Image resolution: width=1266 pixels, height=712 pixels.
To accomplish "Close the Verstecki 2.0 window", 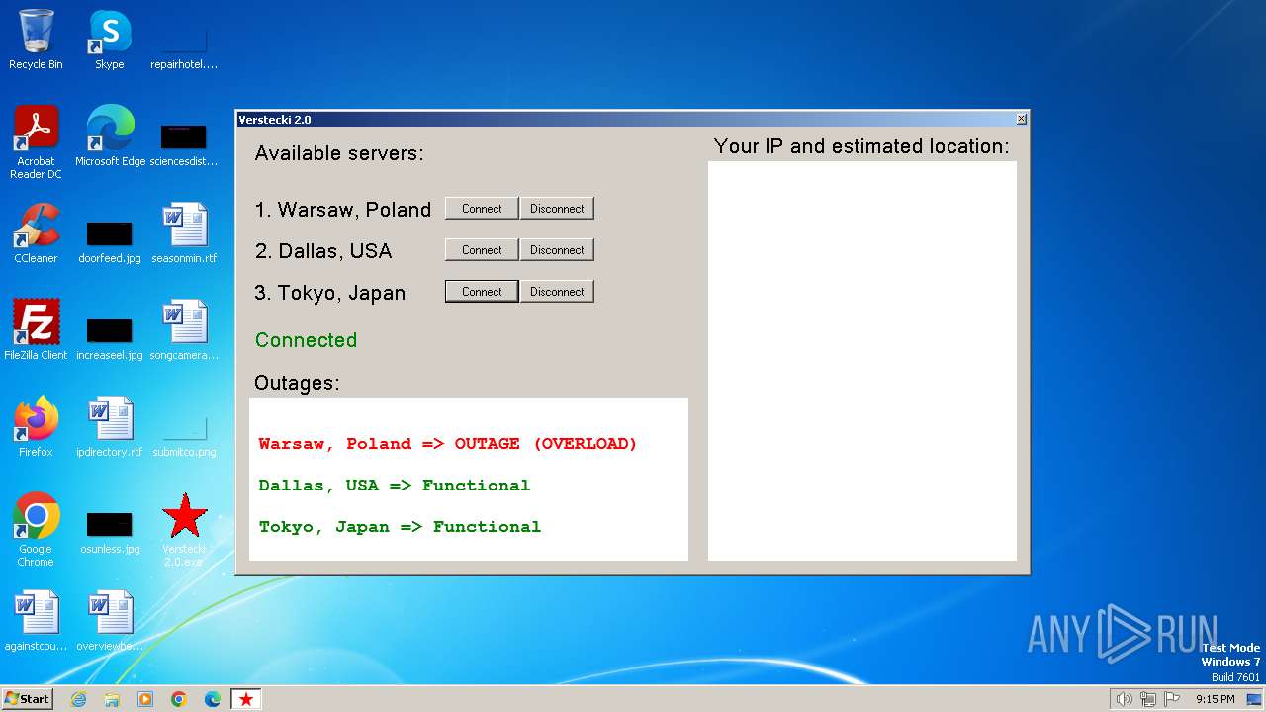I will click(1022, 119).
